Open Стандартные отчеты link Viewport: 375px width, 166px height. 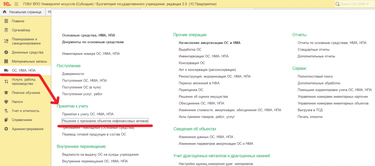pyautogui.click(x=313, y=49)
